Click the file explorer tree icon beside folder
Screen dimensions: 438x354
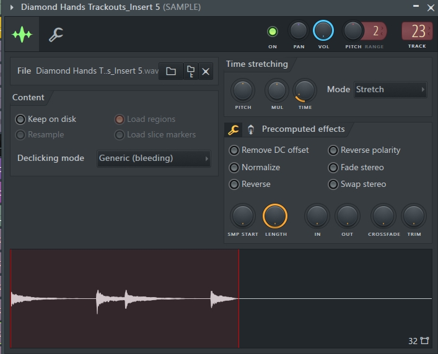[x=191, y=71]
